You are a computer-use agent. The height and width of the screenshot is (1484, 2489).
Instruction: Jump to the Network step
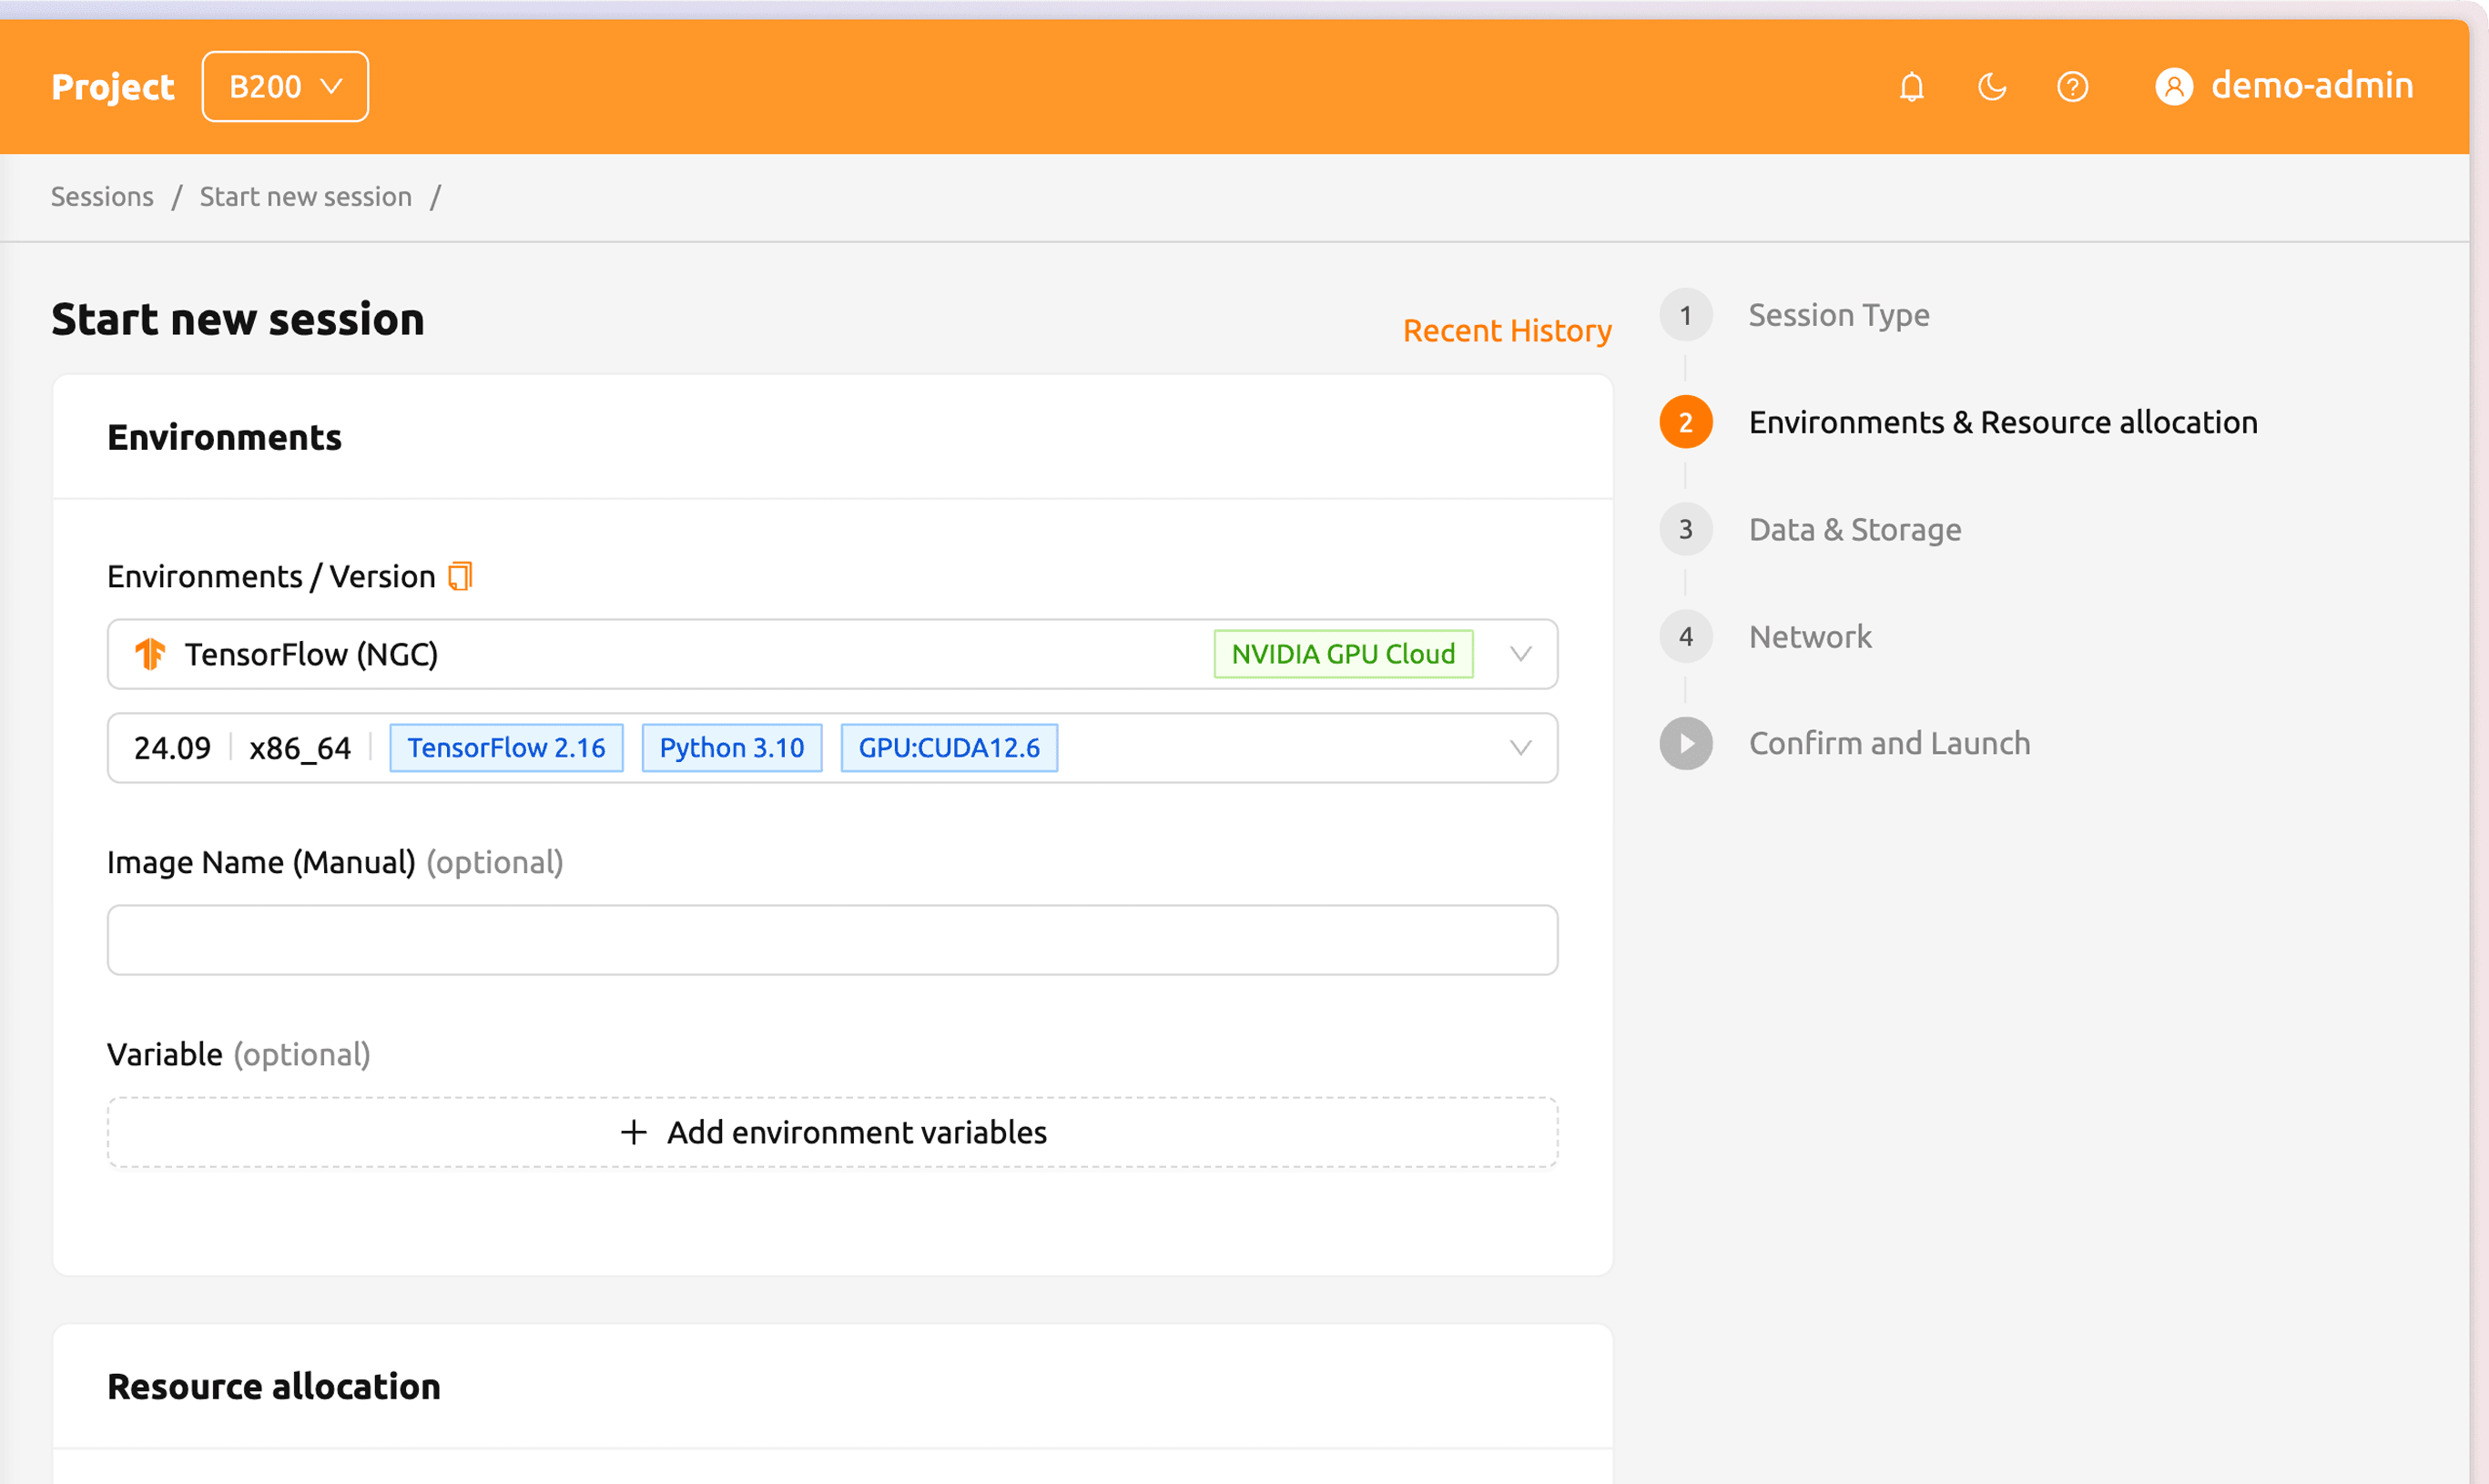pos(1810,636)
